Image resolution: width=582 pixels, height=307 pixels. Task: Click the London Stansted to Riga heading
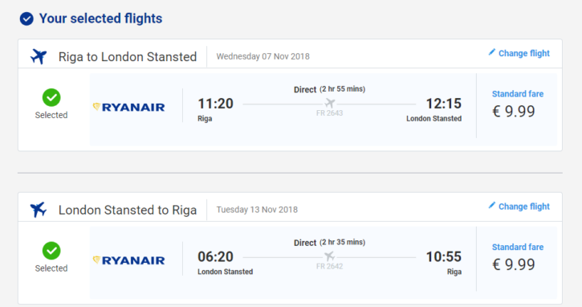[x=128, y=210]
